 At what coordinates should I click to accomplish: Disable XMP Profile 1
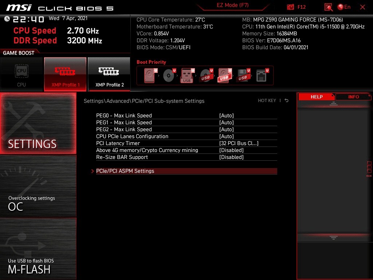(65, 74)
